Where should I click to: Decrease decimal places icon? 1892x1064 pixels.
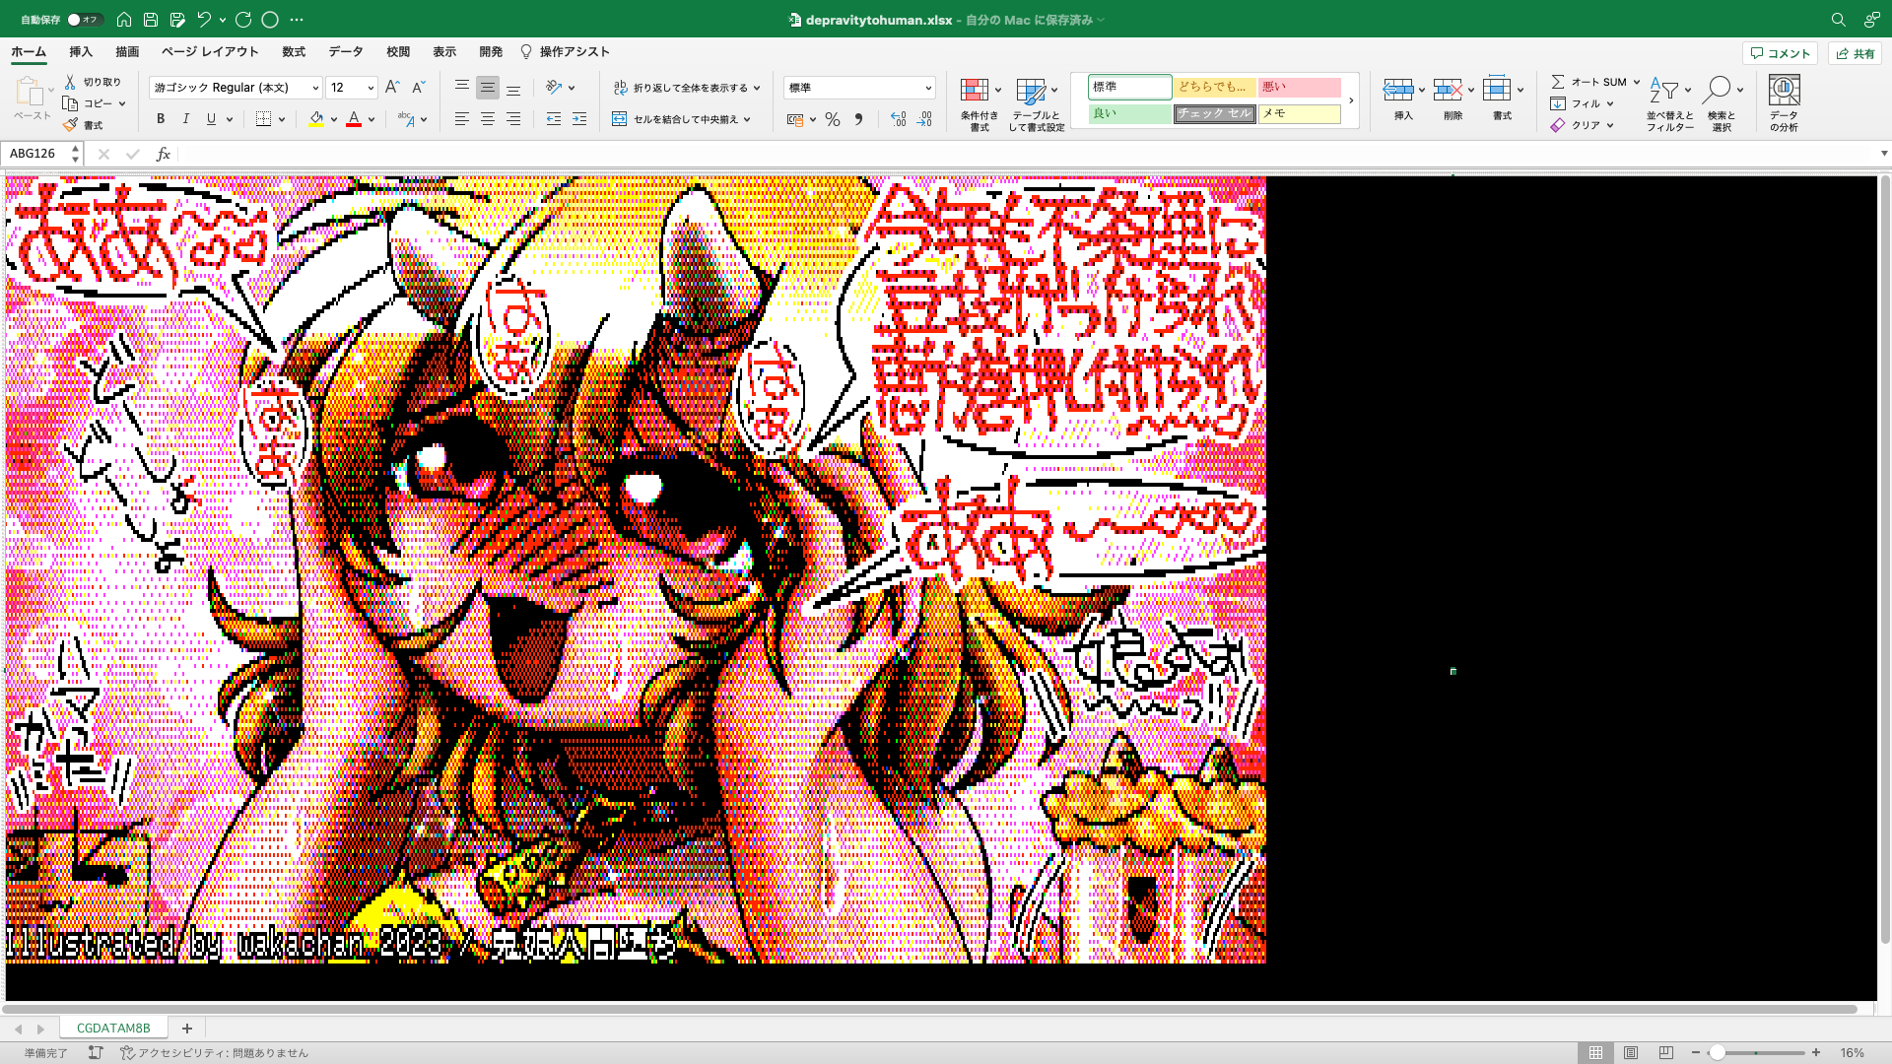(x=924, y=119)
